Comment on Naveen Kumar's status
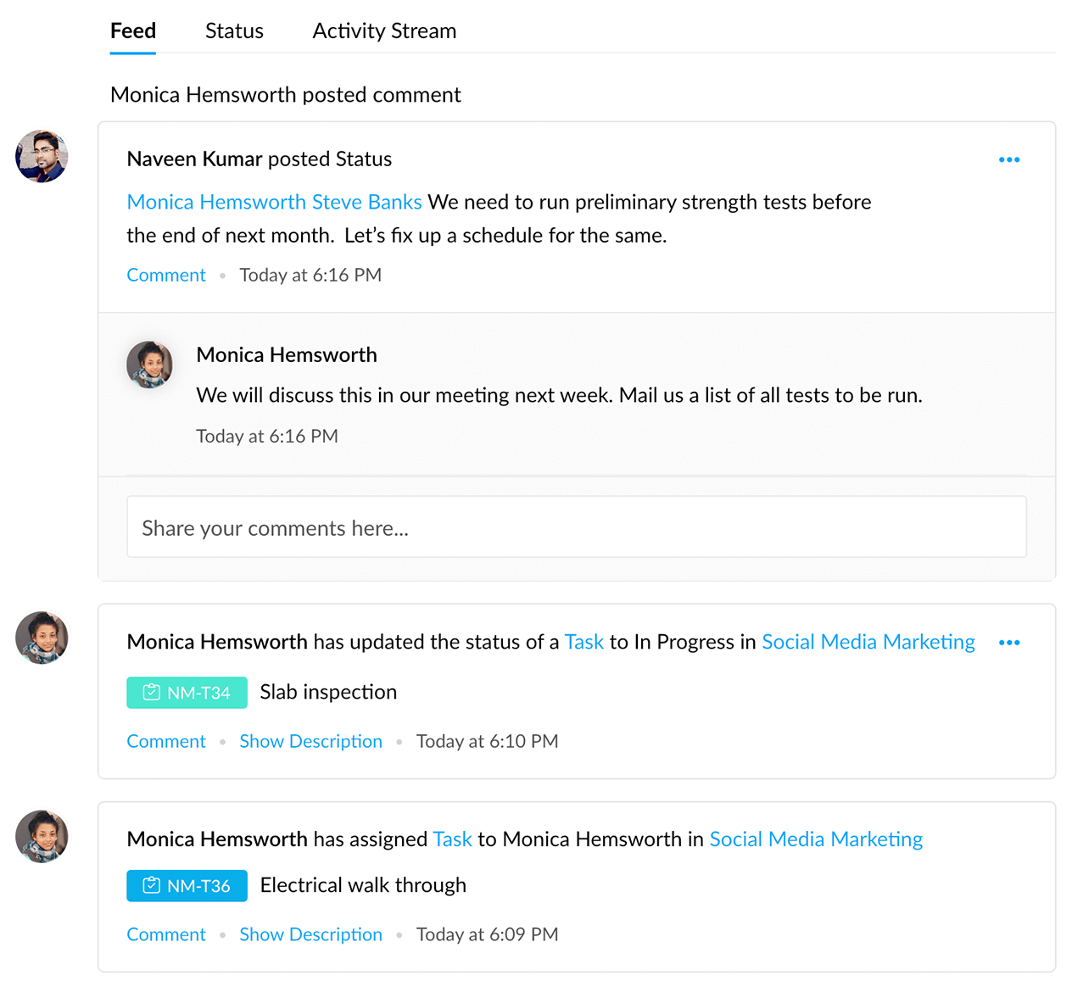Viewport: 1072px width, 992px height. [x=165, y=275]
